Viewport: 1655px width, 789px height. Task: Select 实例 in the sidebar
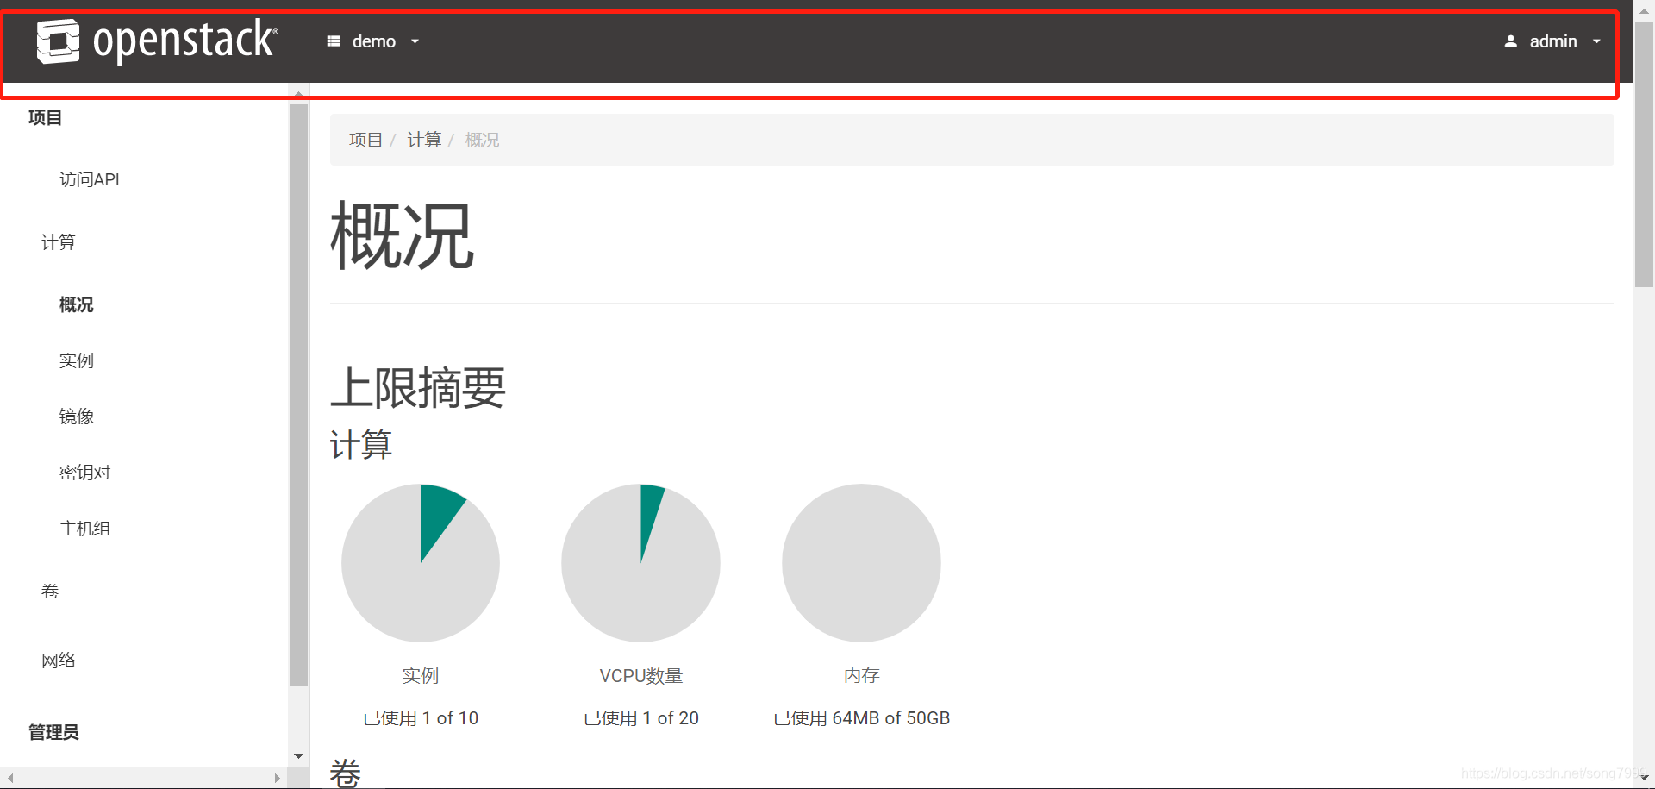tap(76, 360)
